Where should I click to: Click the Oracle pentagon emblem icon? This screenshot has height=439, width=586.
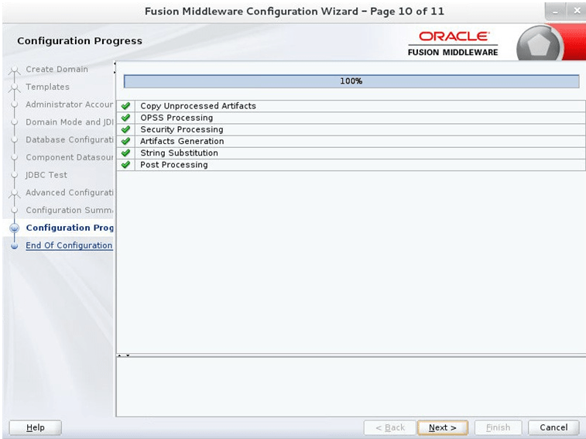click(x=540, y=44)
